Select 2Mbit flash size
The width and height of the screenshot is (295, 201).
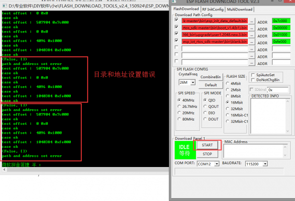(234, 90)
